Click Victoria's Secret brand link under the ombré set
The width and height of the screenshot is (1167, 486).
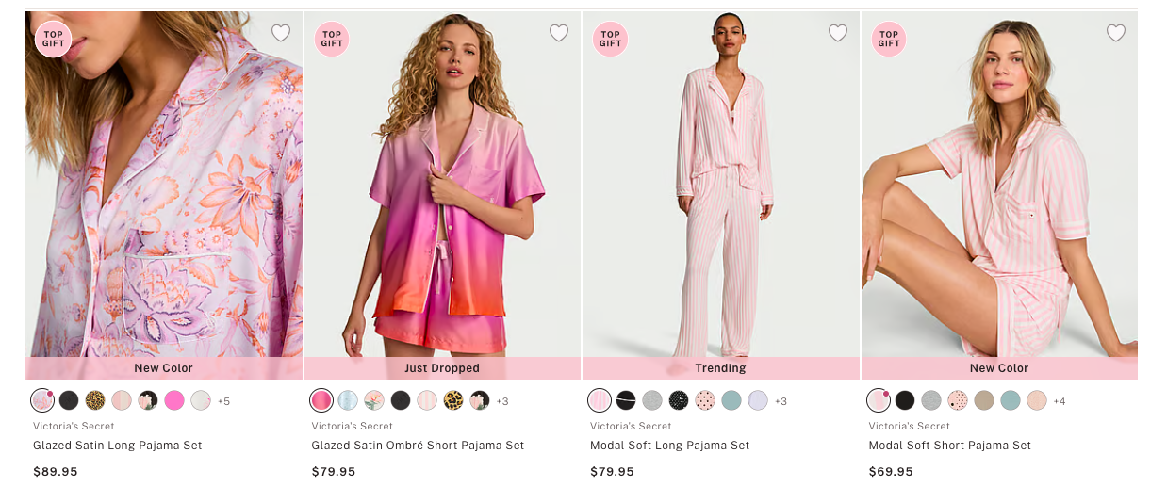353,427
